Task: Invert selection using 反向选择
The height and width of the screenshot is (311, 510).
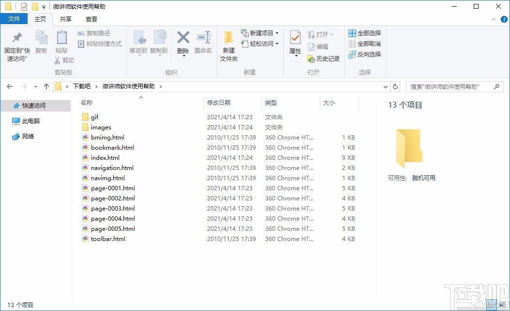Action: 364,54
